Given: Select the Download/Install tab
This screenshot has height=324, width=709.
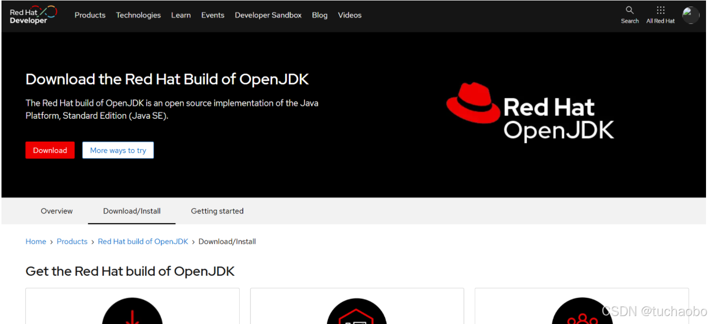Looking at the screenshot, I should click(132, 211).
